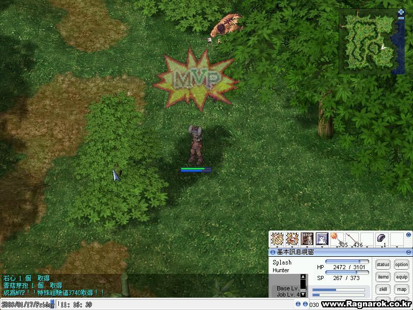The image size is (413, 310).
Task: Click the 基本訊息視窗 window title
Action: [295, 252]
